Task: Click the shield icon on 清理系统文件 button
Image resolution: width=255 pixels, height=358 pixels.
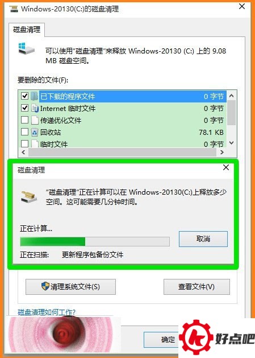Action: pos(45,286)
